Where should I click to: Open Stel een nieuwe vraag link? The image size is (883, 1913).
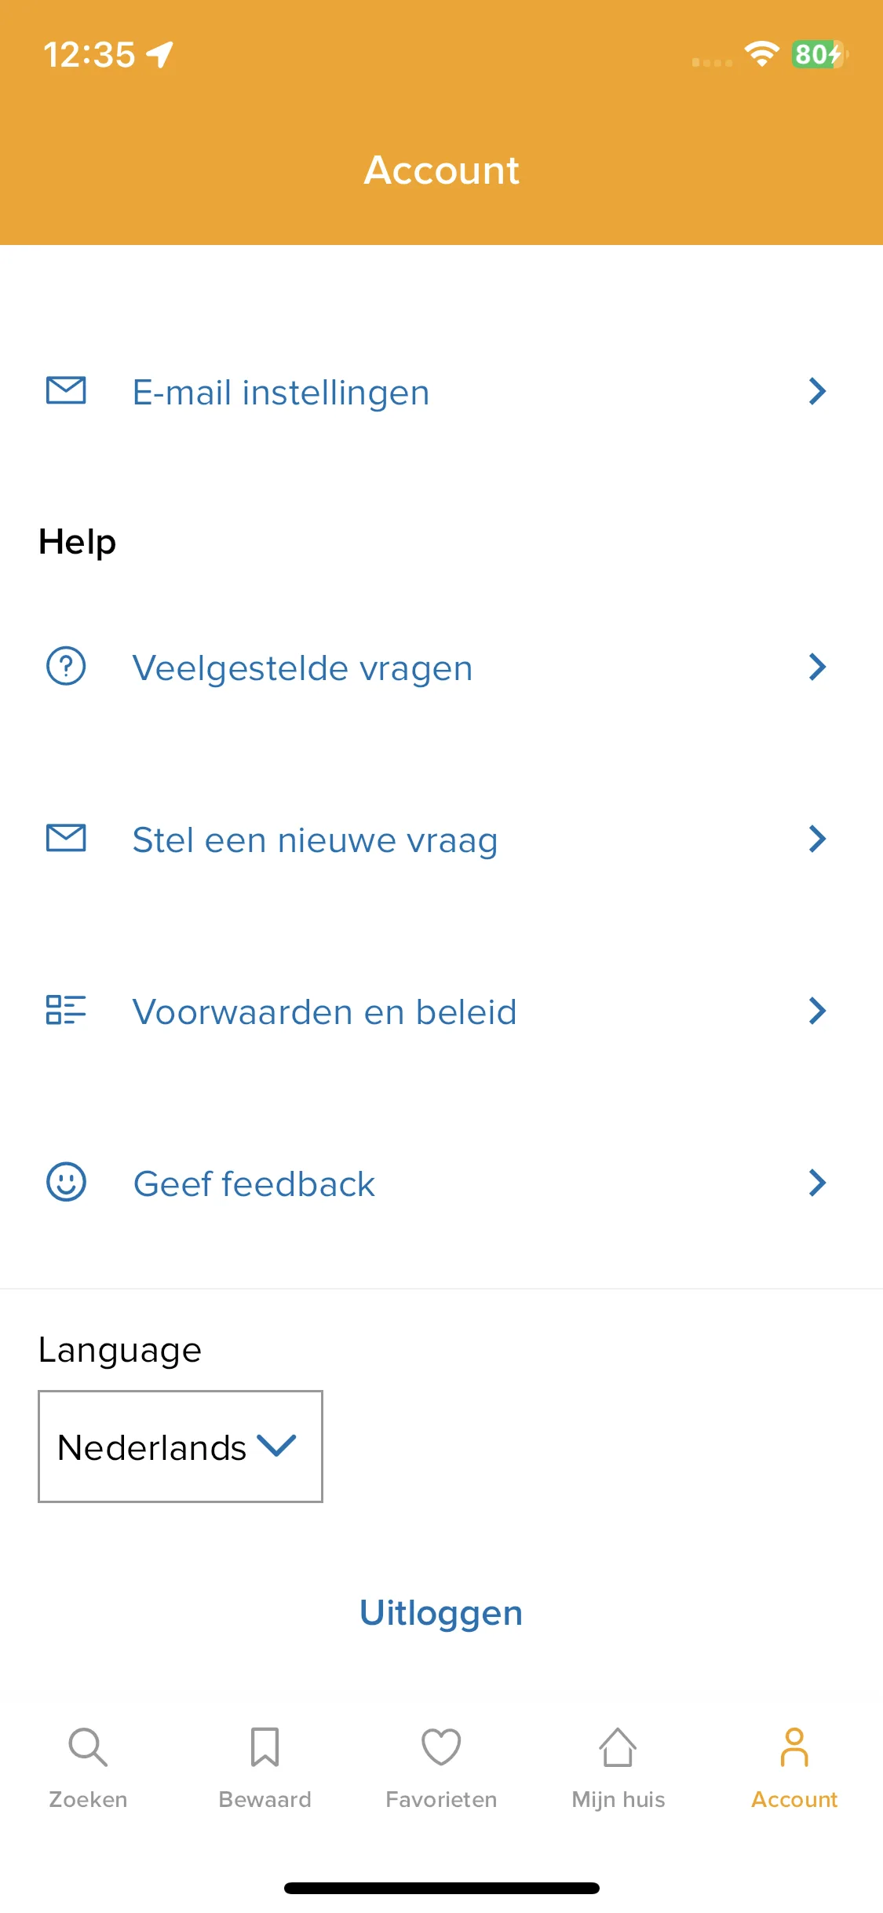(x=315, y=840)
